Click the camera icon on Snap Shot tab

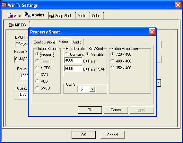[52, 16]
